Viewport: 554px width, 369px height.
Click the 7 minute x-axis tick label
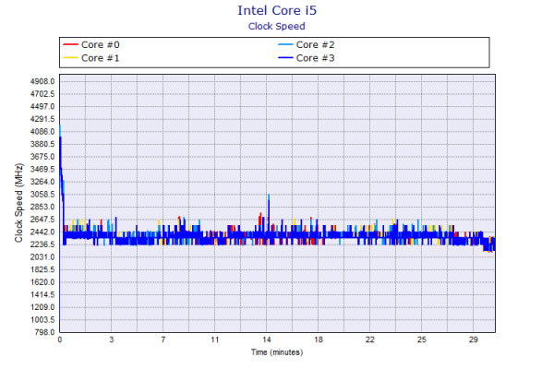[163, 339]
